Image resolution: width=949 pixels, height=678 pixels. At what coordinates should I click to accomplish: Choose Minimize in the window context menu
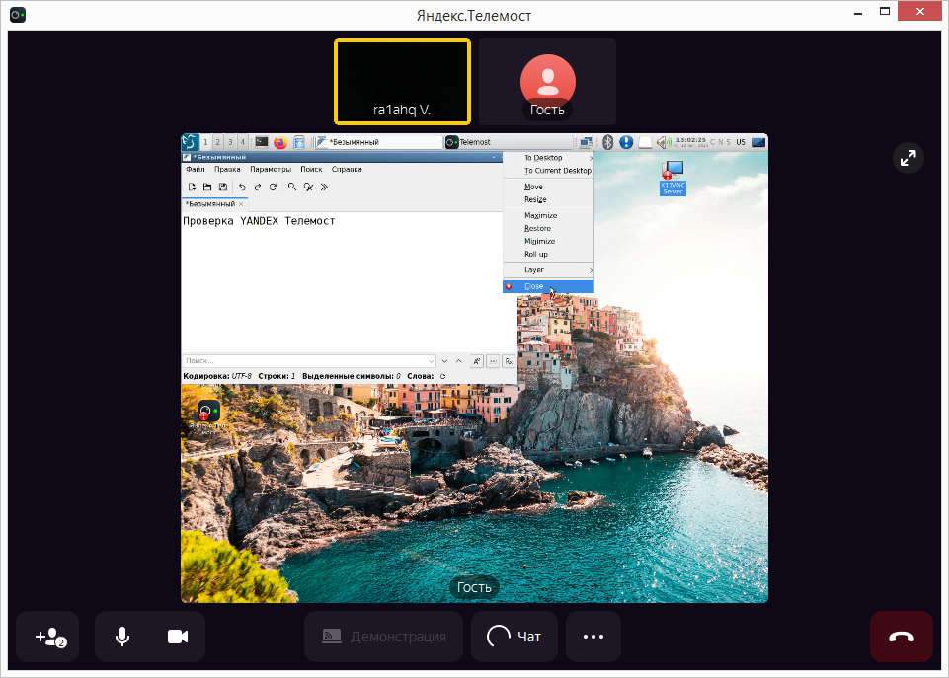click(x=548, y=241)
